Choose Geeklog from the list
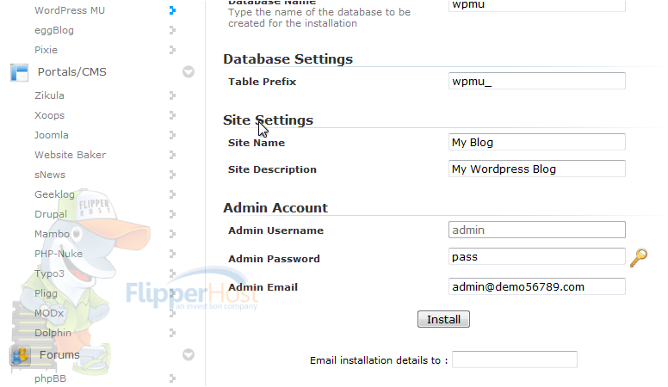 (x=54, y=194)
